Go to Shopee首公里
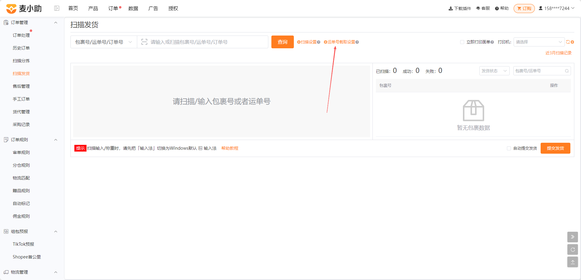Screen dimensions: 581x280 (x=27, y=257)
